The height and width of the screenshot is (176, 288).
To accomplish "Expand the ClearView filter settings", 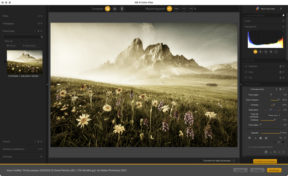I will (x=283, y=66).
